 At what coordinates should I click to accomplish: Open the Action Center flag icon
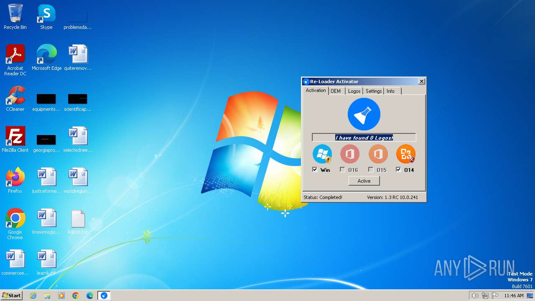click(x=495, y=296)
